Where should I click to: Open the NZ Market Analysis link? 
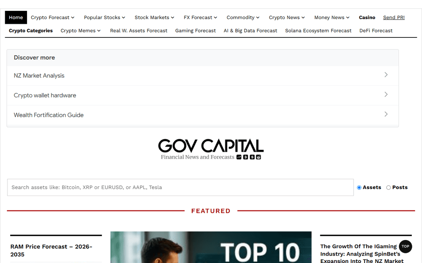click(39, 76)
